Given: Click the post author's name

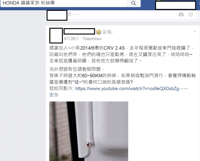Looking at the screenshot, I should coord(79,31).
